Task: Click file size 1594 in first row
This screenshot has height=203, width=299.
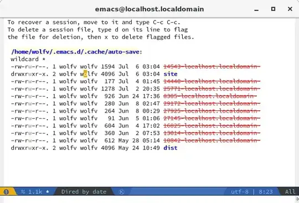Action: tap(108, 66)
